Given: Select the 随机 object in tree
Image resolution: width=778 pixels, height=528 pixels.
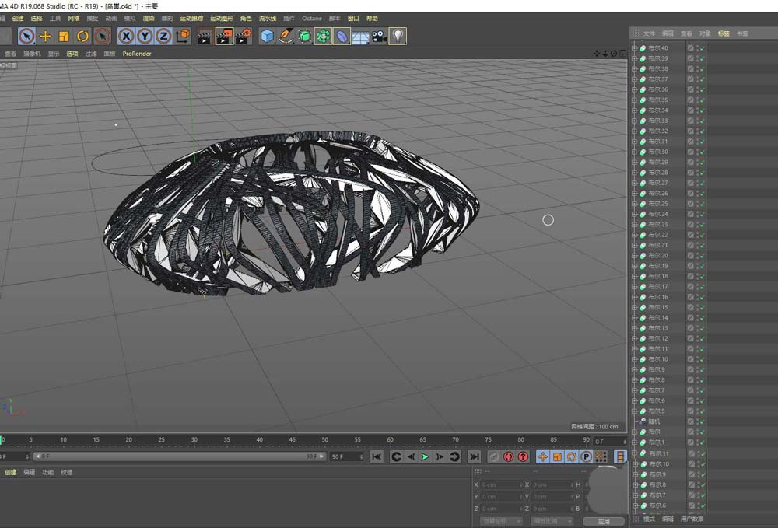Looking at the screenshot, I should coord(654,421).
